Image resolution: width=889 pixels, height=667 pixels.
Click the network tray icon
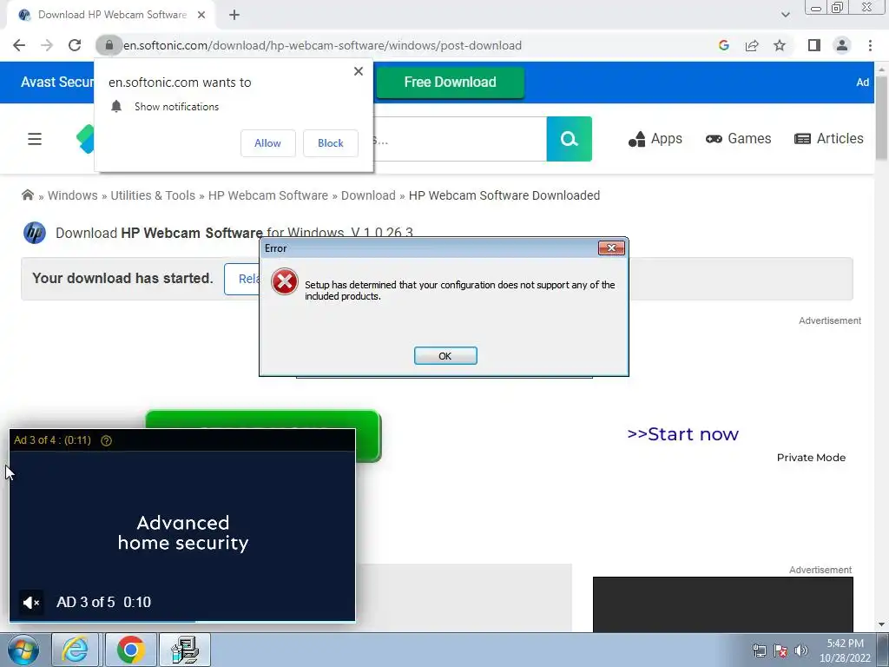(x=759, y=650)
